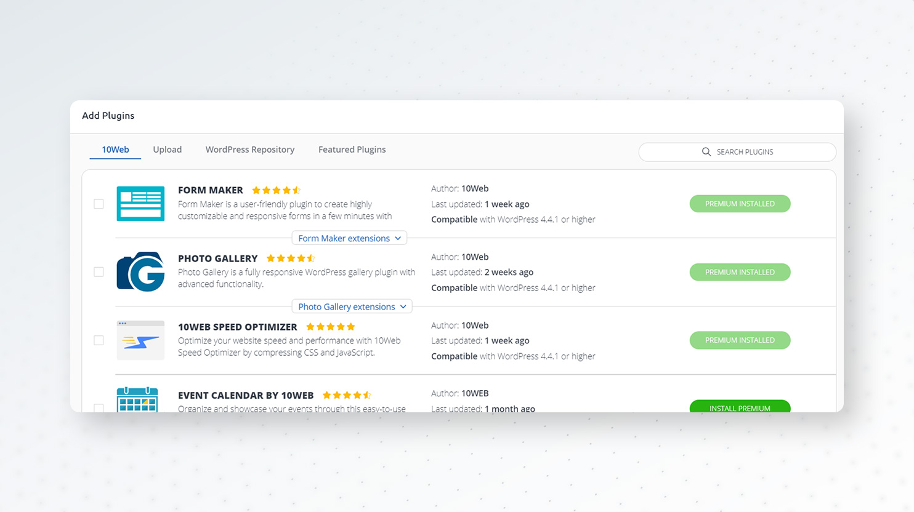Click the Event Calendar plugin icon
Screen dimensions: 914x512
pyautogui.click(x=137, y=399)
